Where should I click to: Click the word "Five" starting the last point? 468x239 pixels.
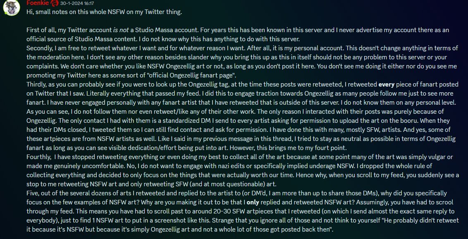(33, 193)
